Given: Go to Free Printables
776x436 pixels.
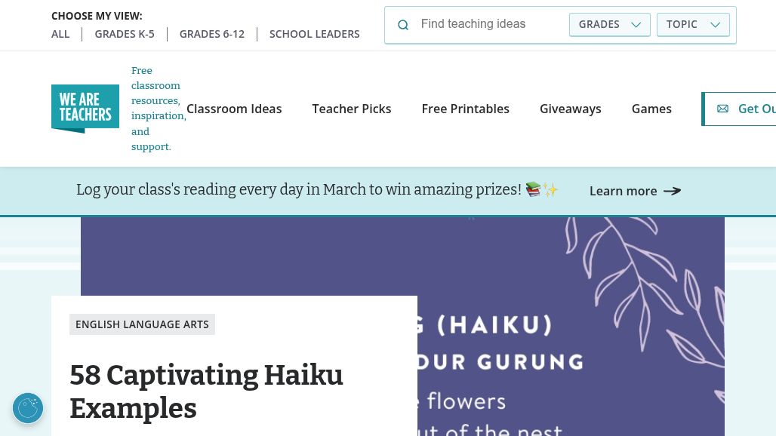Looking at the screenshot, I should [x=466, y=109].
